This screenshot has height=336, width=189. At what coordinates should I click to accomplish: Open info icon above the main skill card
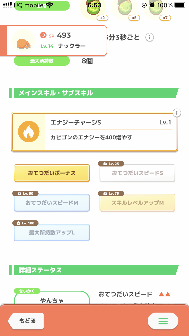tap(177, 113)
